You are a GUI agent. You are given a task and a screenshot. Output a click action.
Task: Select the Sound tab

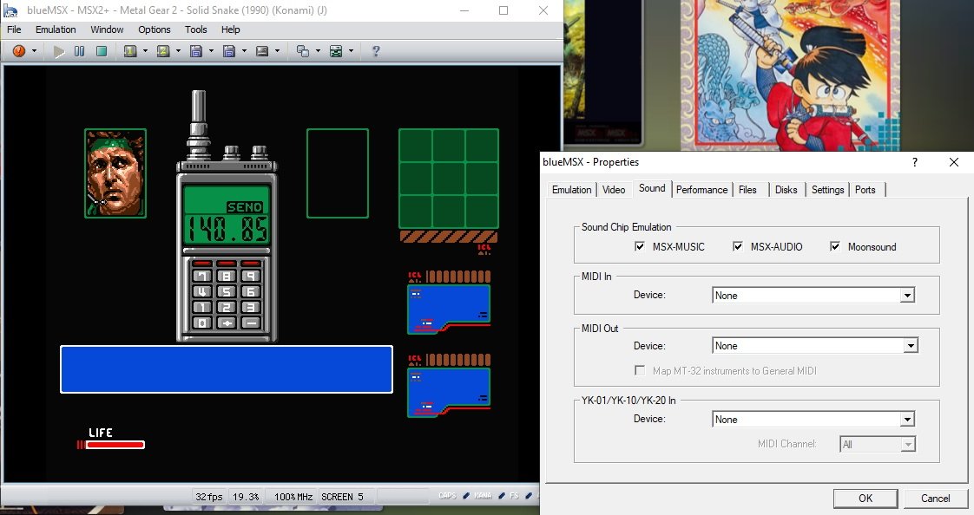(652, 189)
